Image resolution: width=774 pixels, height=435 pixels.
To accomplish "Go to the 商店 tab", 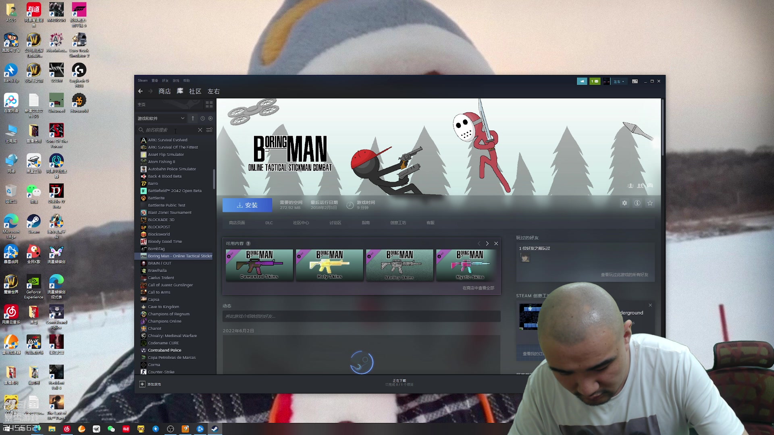I will click(164, 91).
